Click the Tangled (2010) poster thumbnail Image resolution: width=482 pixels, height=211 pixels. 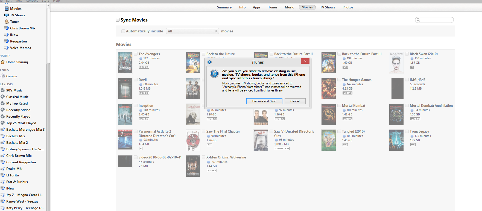(329, 140)
